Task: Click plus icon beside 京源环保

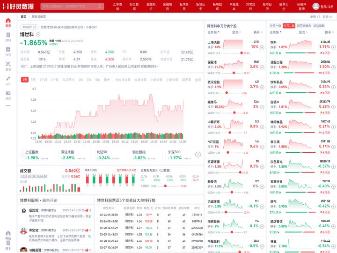Action: pos(262,166)
